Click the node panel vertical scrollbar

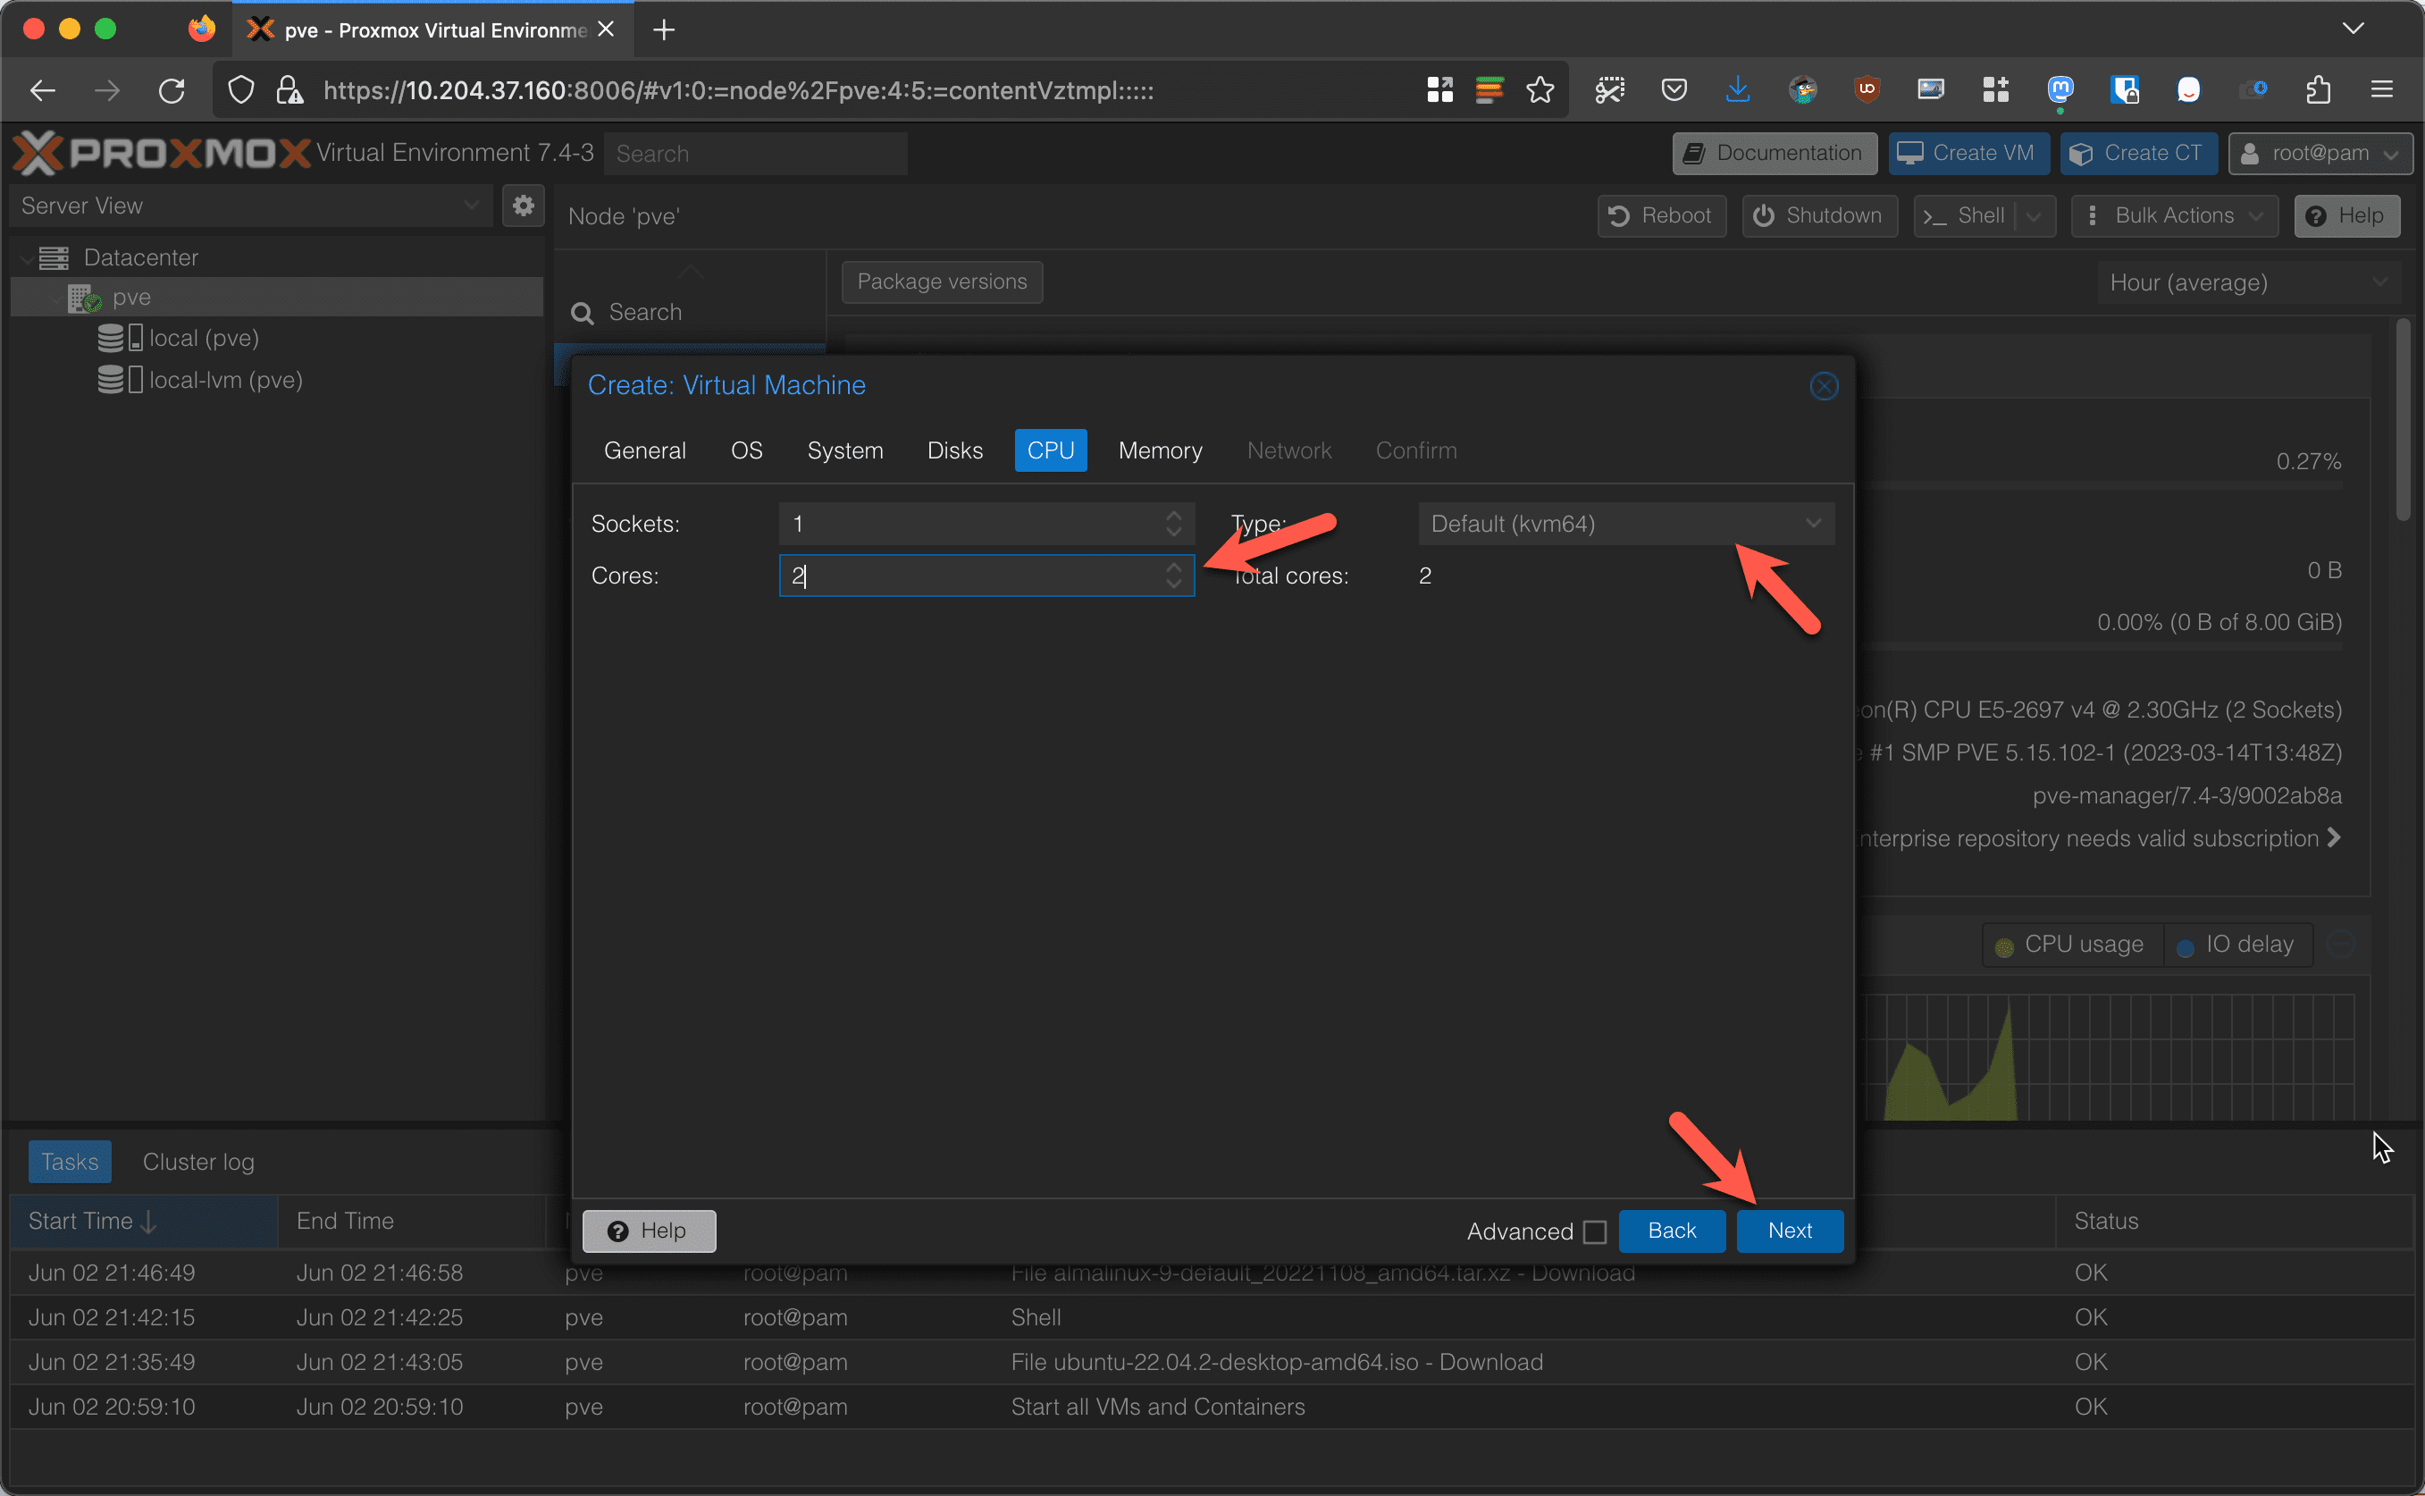click(x=2403, y=421)
